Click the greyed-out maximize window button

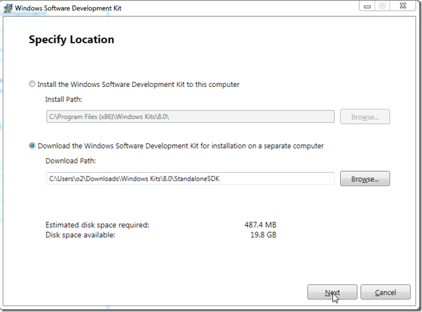pyautogui.click(x=382, y=6)
